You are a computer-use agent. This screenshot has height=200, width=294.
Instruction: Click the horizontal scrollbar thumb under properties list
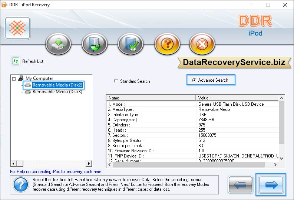189,165
